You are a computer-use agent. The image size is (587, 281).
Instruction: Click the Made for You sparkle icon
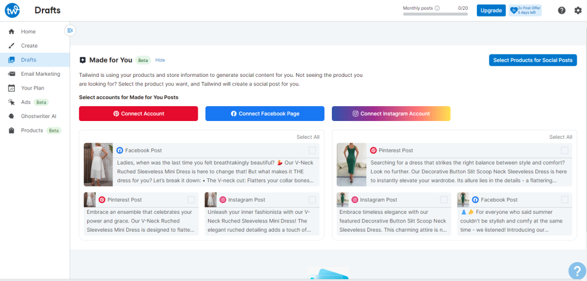coord(83,60)
